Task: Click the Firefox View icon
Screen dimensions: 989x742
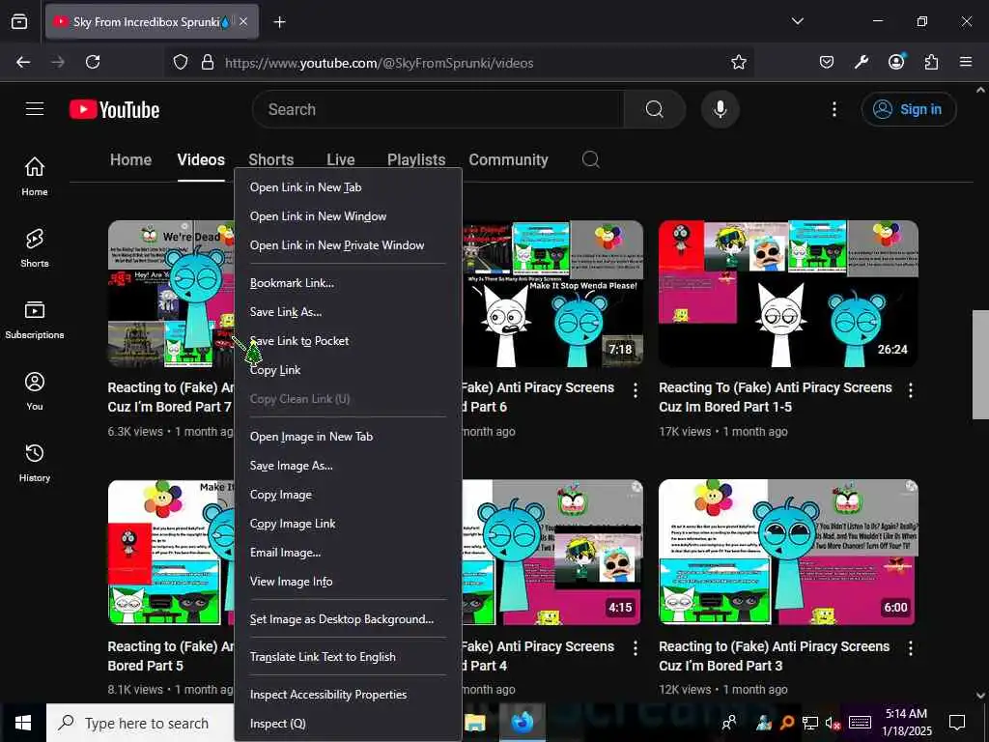Action: point(19,21)
